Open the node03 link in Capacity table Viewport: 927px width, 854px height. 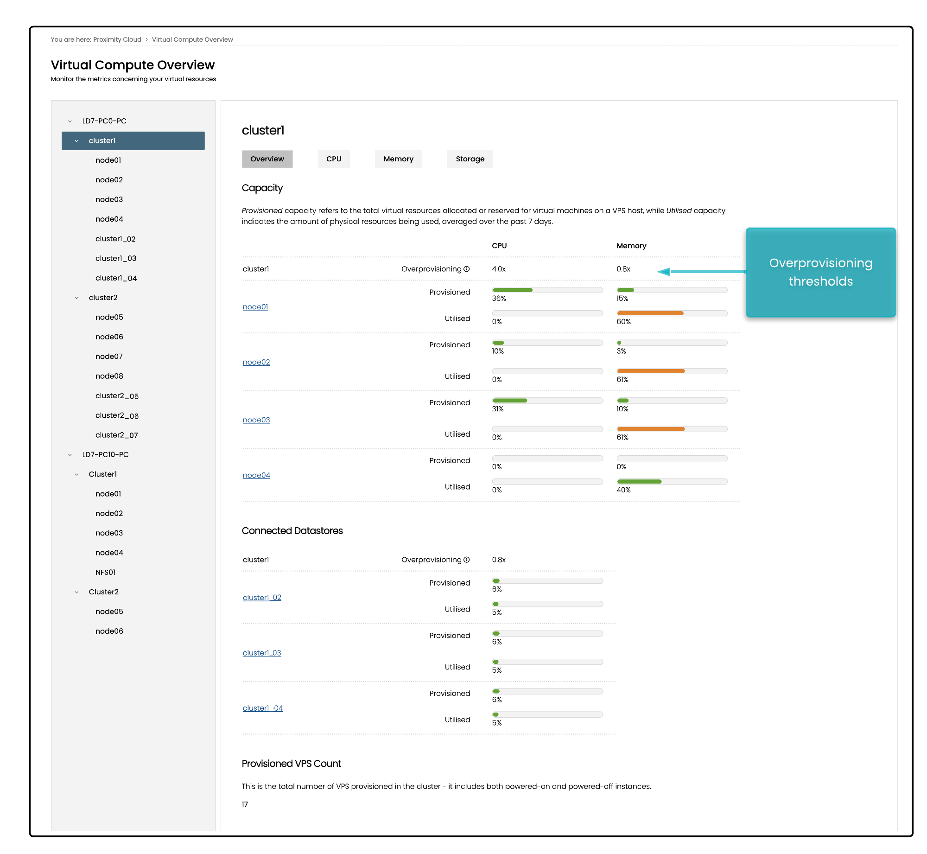(x=256, y=420)
